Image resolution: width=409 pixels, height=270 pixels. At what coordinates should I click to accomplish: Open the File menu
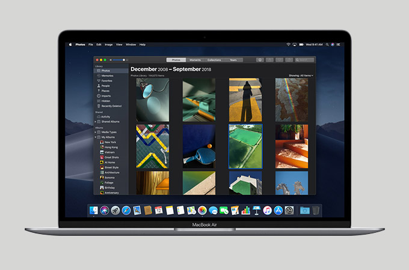pos(90,44)
